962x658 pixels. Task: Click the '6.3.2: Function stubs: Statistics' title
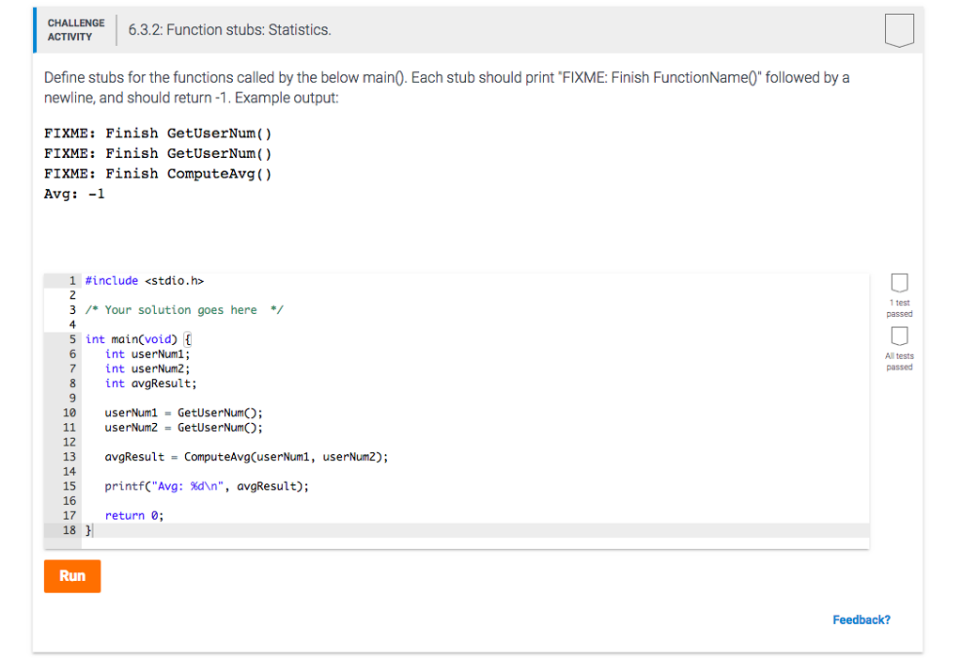[231, 29]
